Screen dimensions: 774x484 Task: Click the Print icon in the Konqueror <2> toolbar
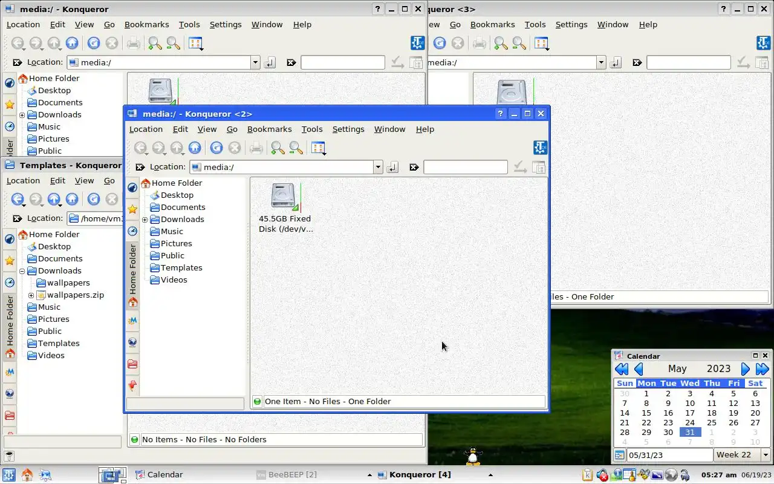[256, 148]
